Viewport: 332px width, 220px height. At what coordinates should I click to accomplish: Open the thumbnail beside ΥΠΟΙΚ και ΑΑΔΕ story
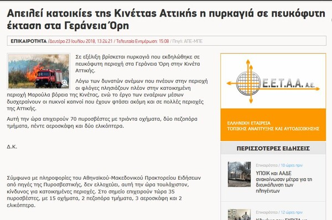tap(239, 174)
